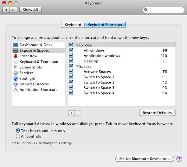This screenshot has height=167, width=187.
Task: Click the Exposé & Spaces grid icon
Action: [x=16, y=50]
